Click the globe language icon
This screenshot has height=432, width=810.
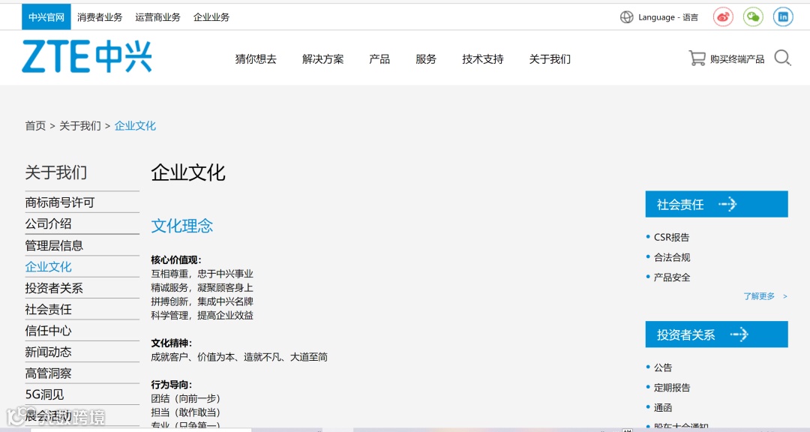click(x=626, y=17)
